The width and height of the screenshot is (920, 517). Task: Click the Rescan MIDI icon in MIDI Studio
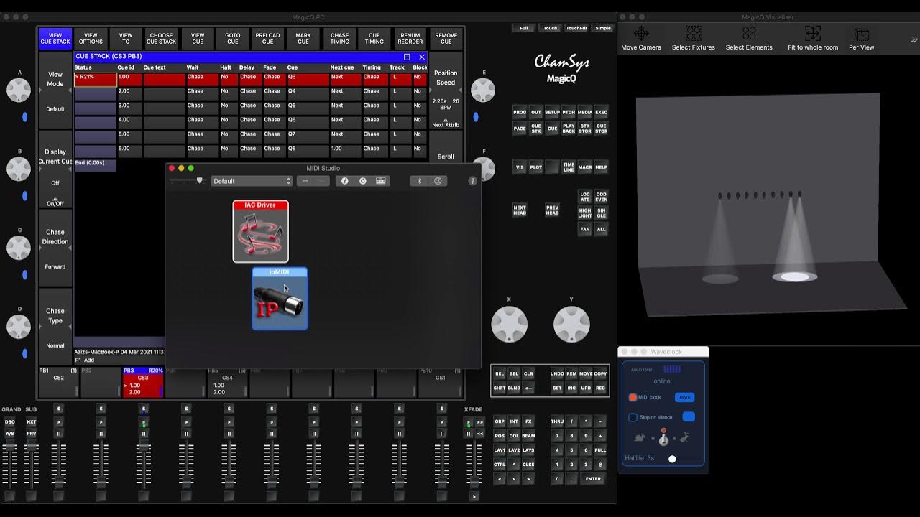point(362,181)
